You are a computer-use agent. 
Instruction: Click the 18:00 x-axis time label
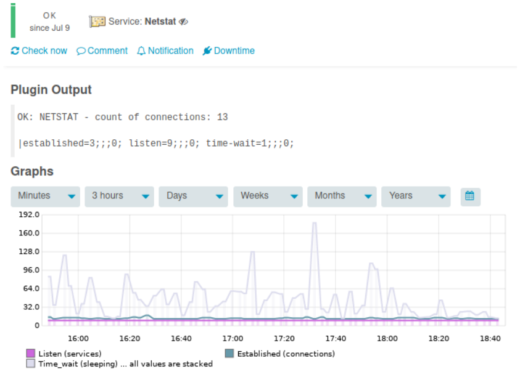tap(387, 338)
